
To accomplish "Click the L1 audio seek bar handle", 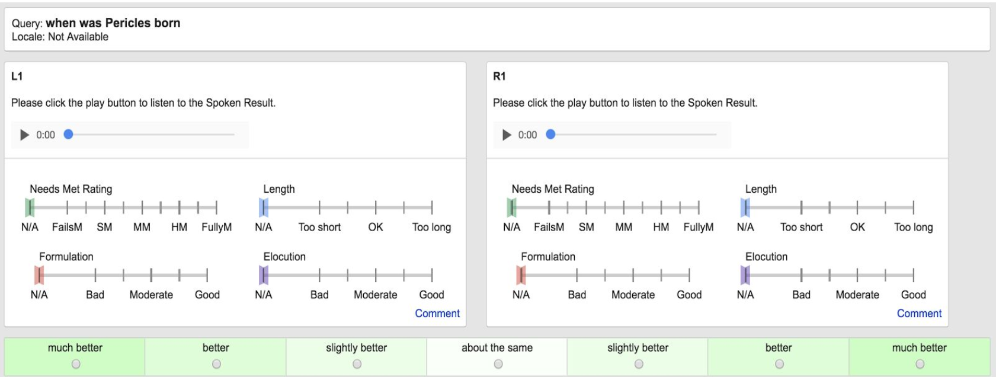I will click(x=68, y=135).
